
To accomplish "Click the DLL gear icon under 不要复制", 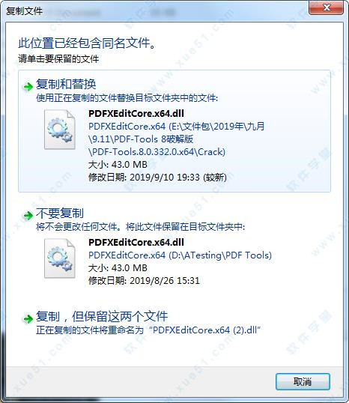I will point(60,258).
